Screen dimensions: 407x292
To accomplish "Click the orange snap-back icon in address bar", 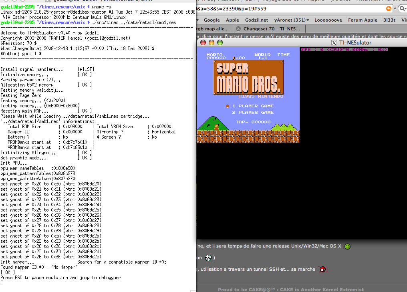I will 389,8.
